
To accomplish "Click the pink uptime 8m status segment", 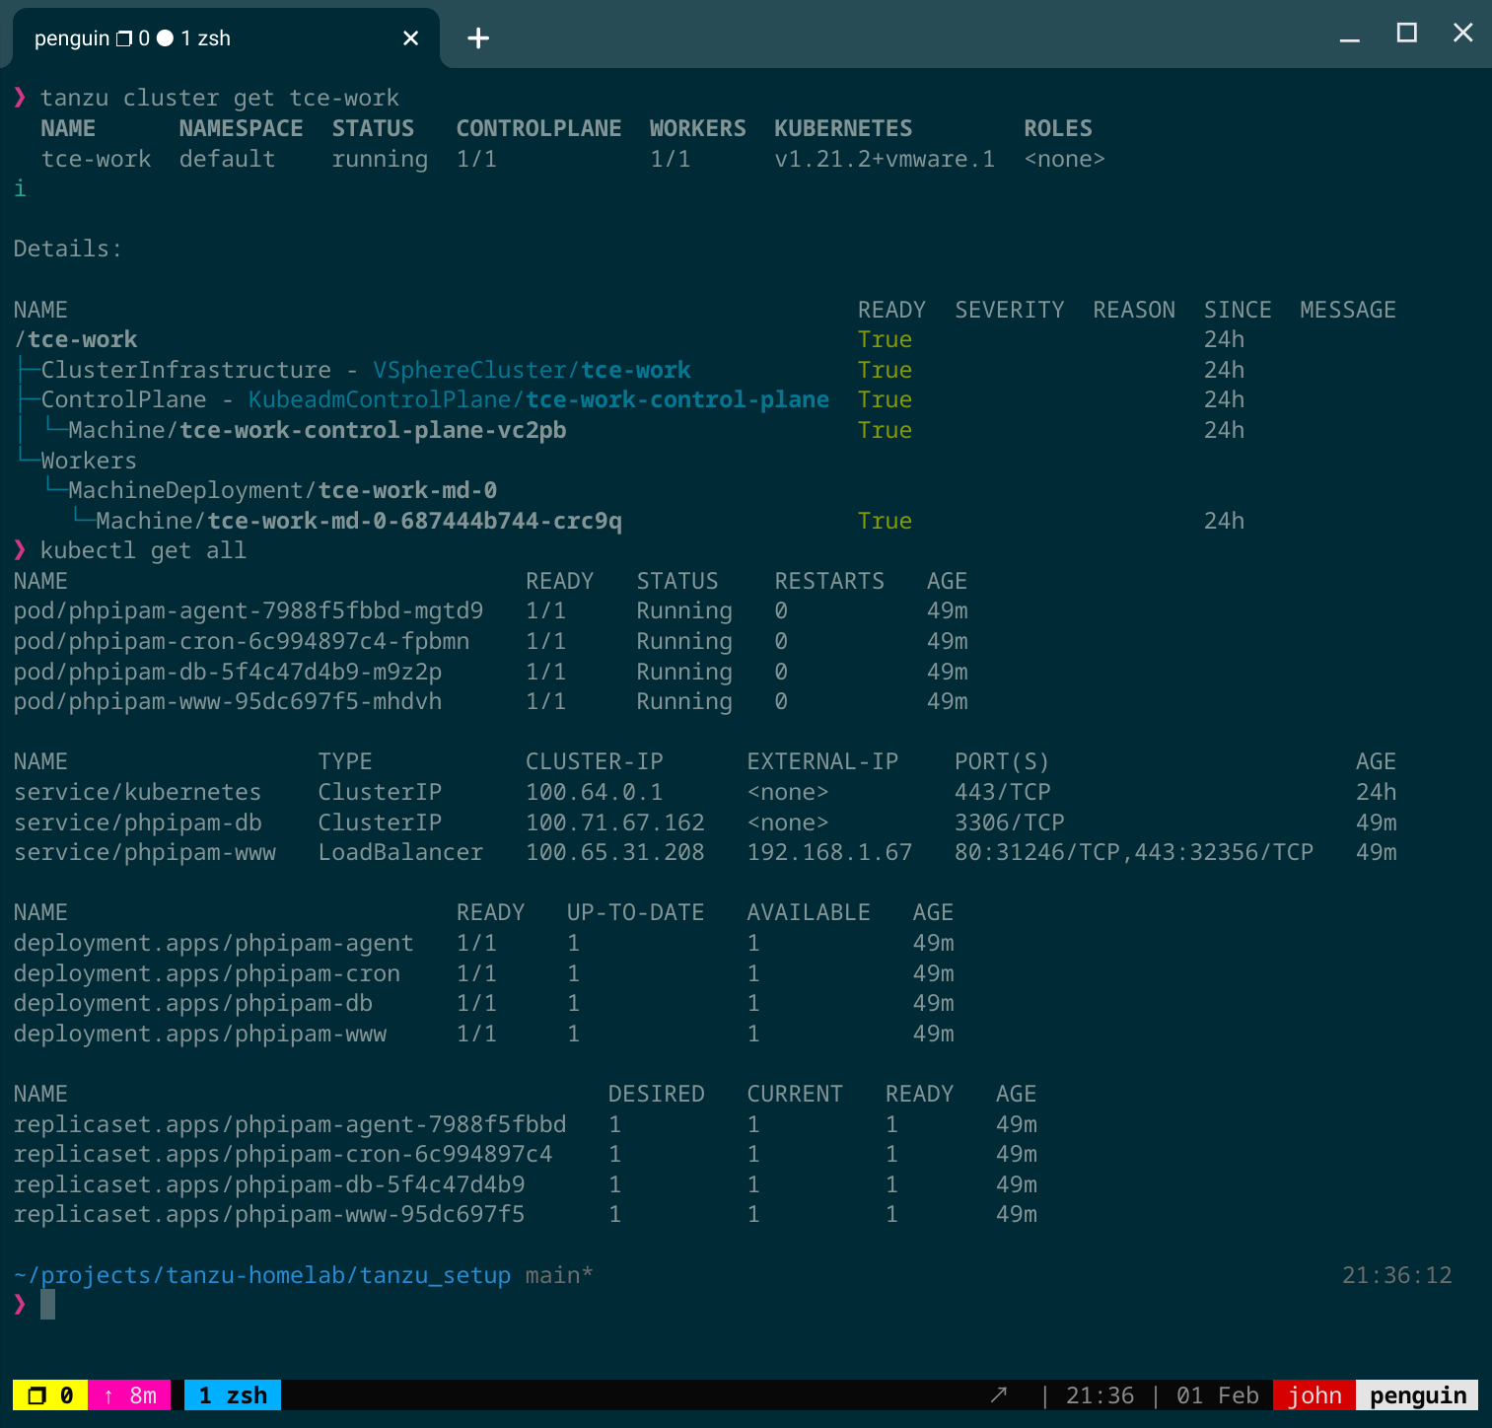I will pos(130,1395).
